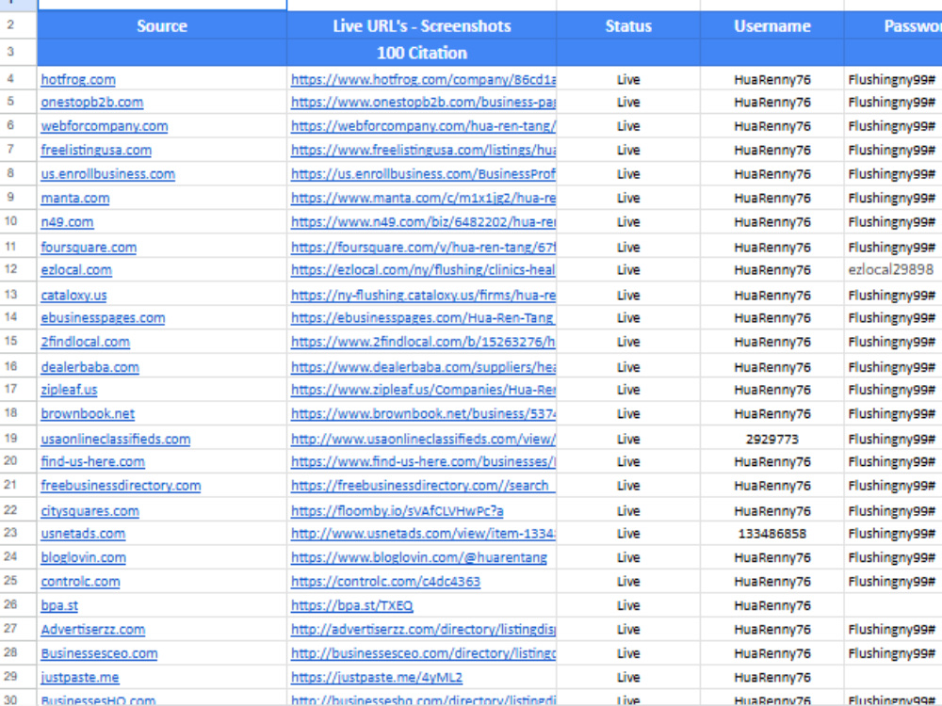Viewport: 942px width, 706px height.
Task: Select the ezlocal29898 password cell
Action: coord(891,270)
